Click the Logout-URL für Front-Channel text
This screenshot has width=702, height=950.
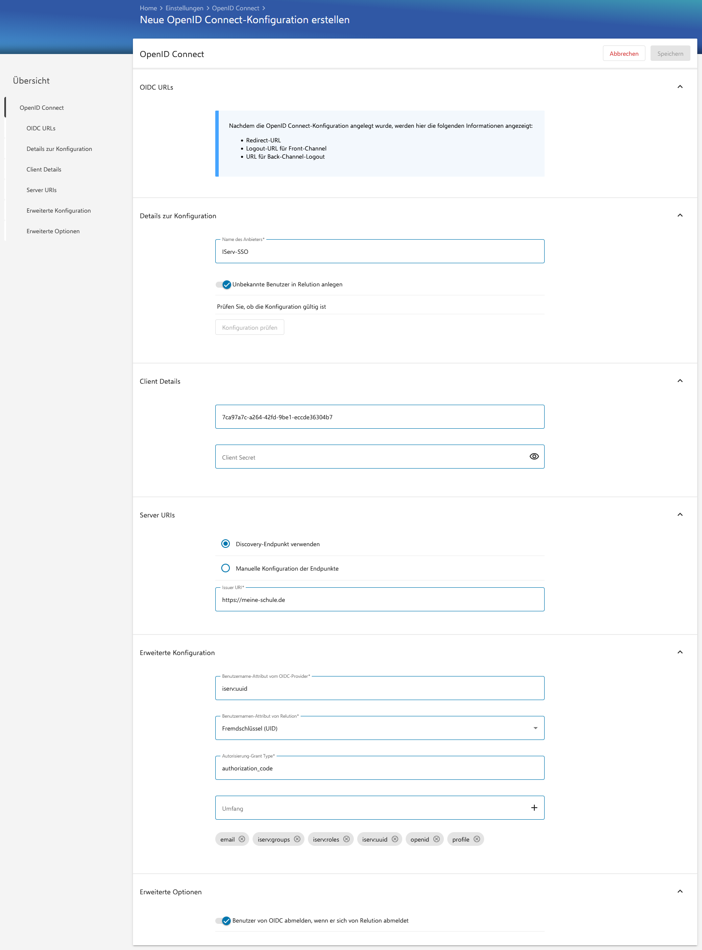tap(286, 148)
